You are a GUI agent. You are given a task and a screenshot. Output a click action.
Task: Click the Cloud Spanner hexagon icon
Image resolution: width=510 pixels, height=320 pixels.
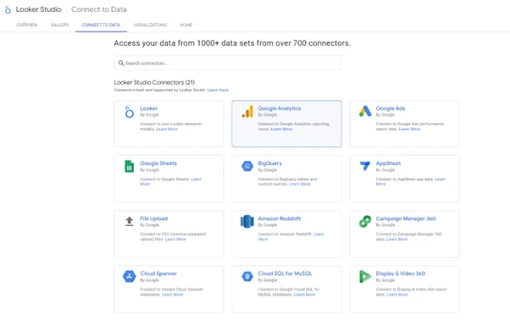(x=129, y=277)
